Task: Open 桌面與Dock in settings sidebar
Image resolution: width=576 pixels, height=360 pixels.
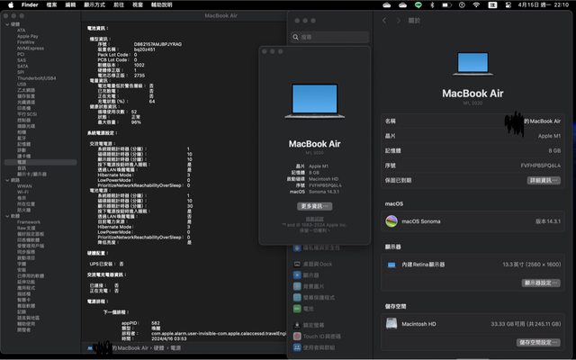Action: 320,264
